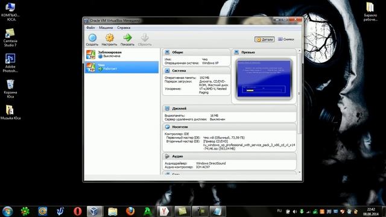Click the volume speaker tray icon
Screen dimensions: 386x217
point(295,212)
